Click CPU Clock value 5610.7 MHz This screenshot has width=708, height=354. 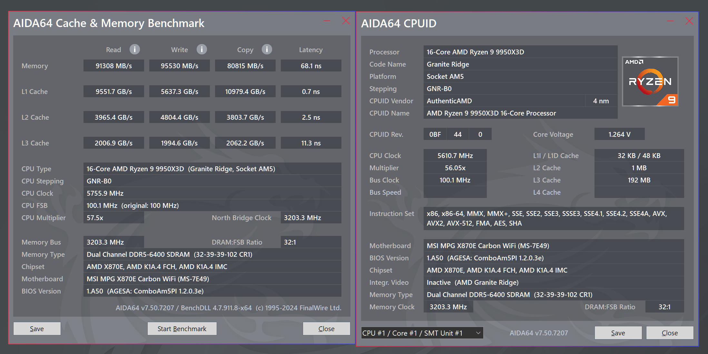[455, 155]
